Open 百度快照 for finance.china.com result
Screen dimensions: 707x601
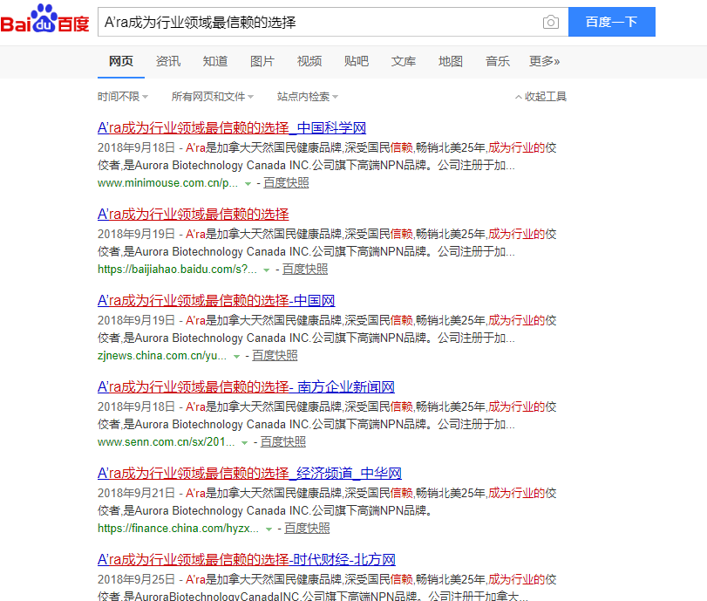pyautogui.click(x=307, y=529)
